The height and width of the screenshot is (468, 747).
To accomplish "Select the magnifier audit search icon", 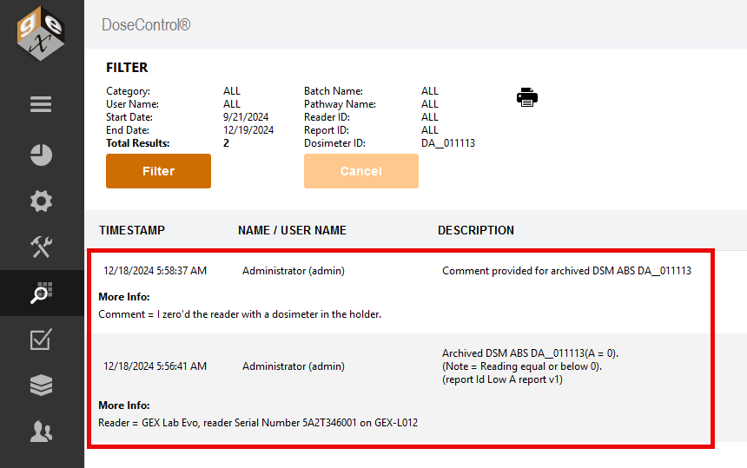I will point(41,293).
